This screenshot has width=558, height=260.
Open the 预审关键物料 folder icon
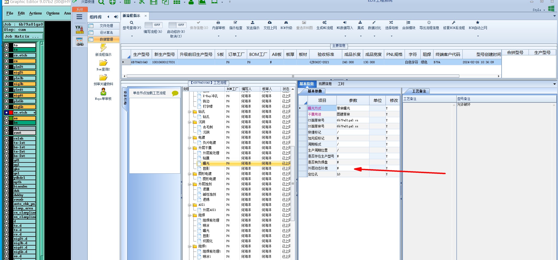point(103,78)
